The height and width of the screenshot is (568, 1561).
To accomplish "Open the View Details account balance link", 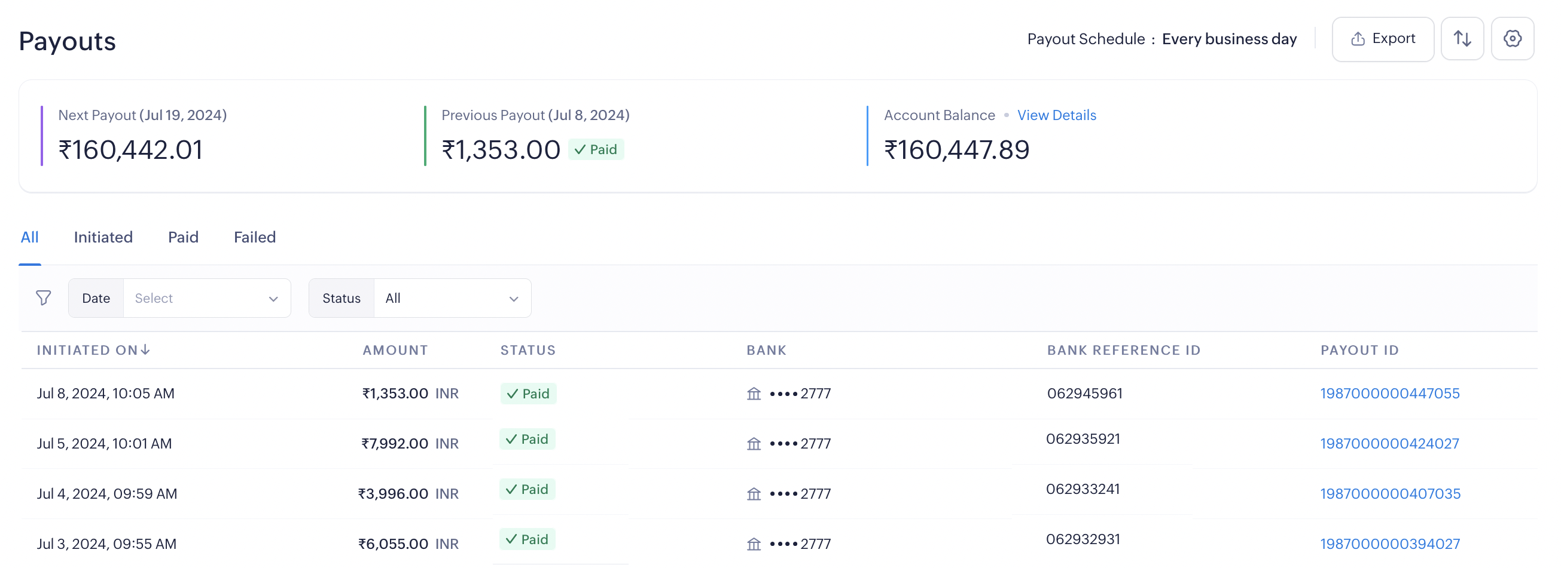I will (x=1056, y=115).
